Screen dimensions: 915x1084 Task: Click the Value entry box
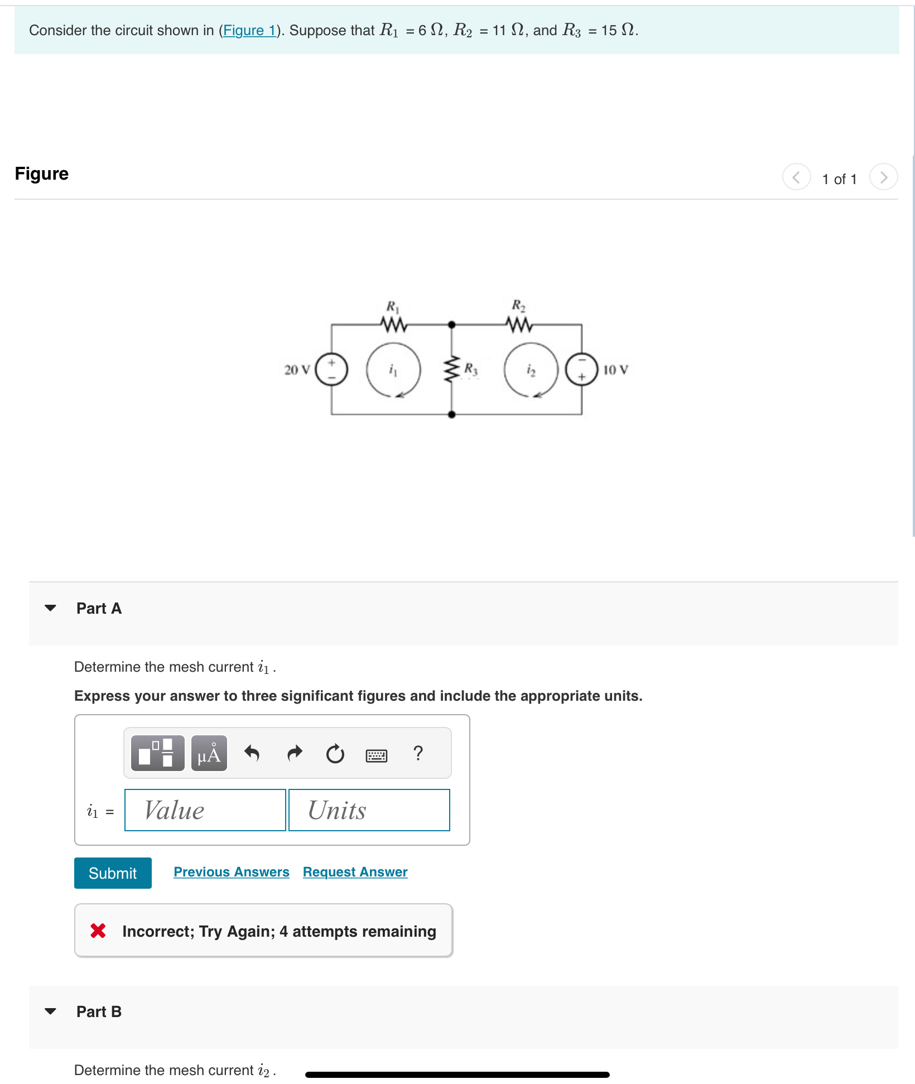click(x=204, y=810)
